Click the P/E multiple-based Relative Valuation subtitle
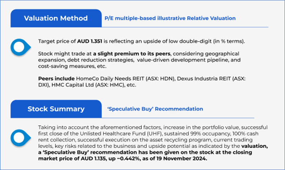This screenshot has width=285, height=170. tap(170, 18)
